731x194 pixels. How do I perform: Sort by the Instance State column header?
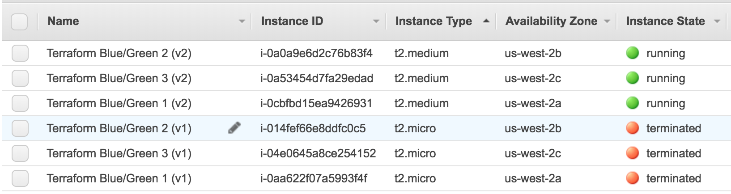[x=665, y=21]
